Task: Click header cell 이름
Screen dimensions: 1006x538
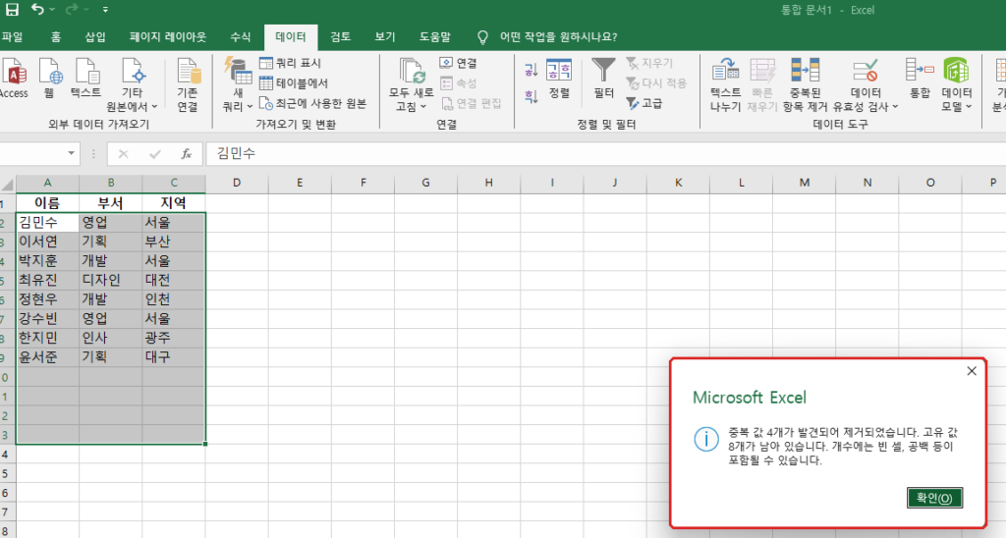Action: [x=47, y=203]
